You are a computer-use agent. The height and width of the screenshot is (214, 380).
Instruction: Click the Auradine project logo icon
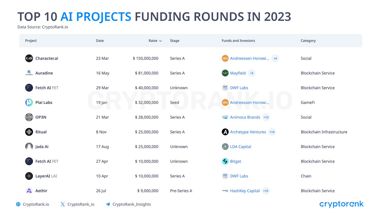29,73
